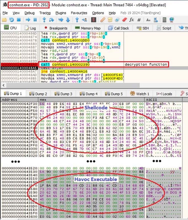Select the current line address 00000001400048A5
The image size is (188, 220).
19,68
